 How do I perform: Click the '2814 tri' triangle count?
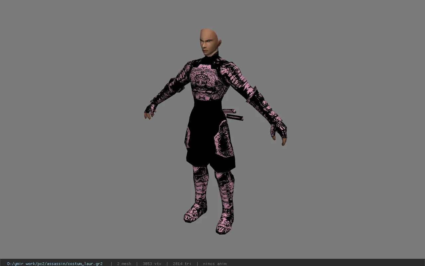click(182, 264)
